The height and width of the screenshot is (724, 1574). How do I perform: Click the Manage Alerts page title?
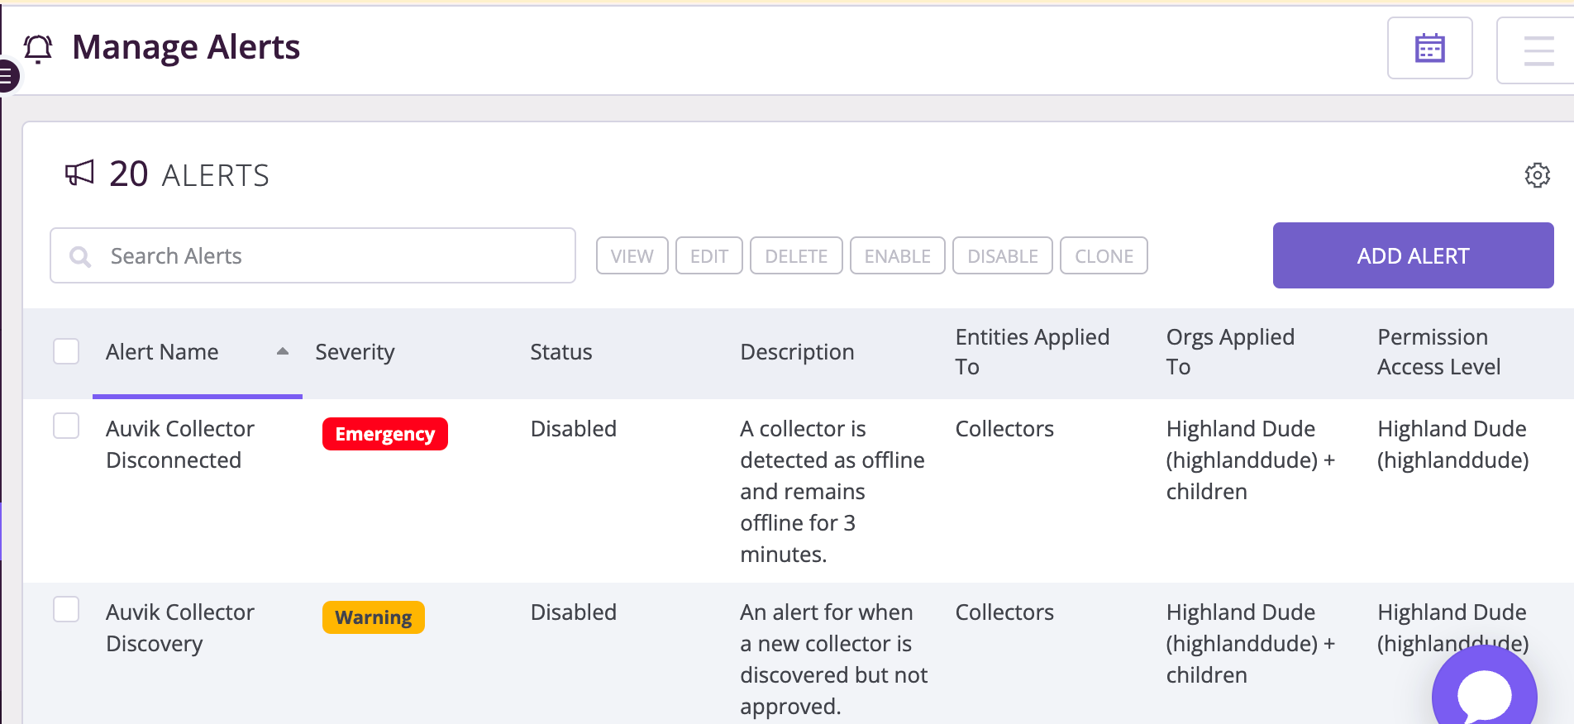pos(186,47)
